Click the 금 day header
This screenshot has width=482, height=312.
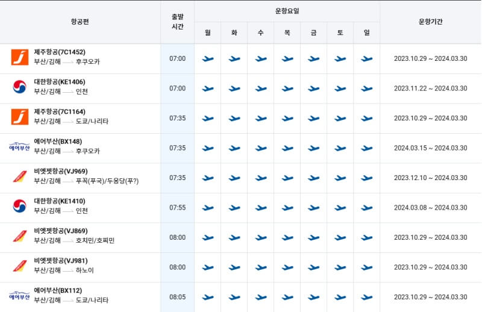pos(314,33)
